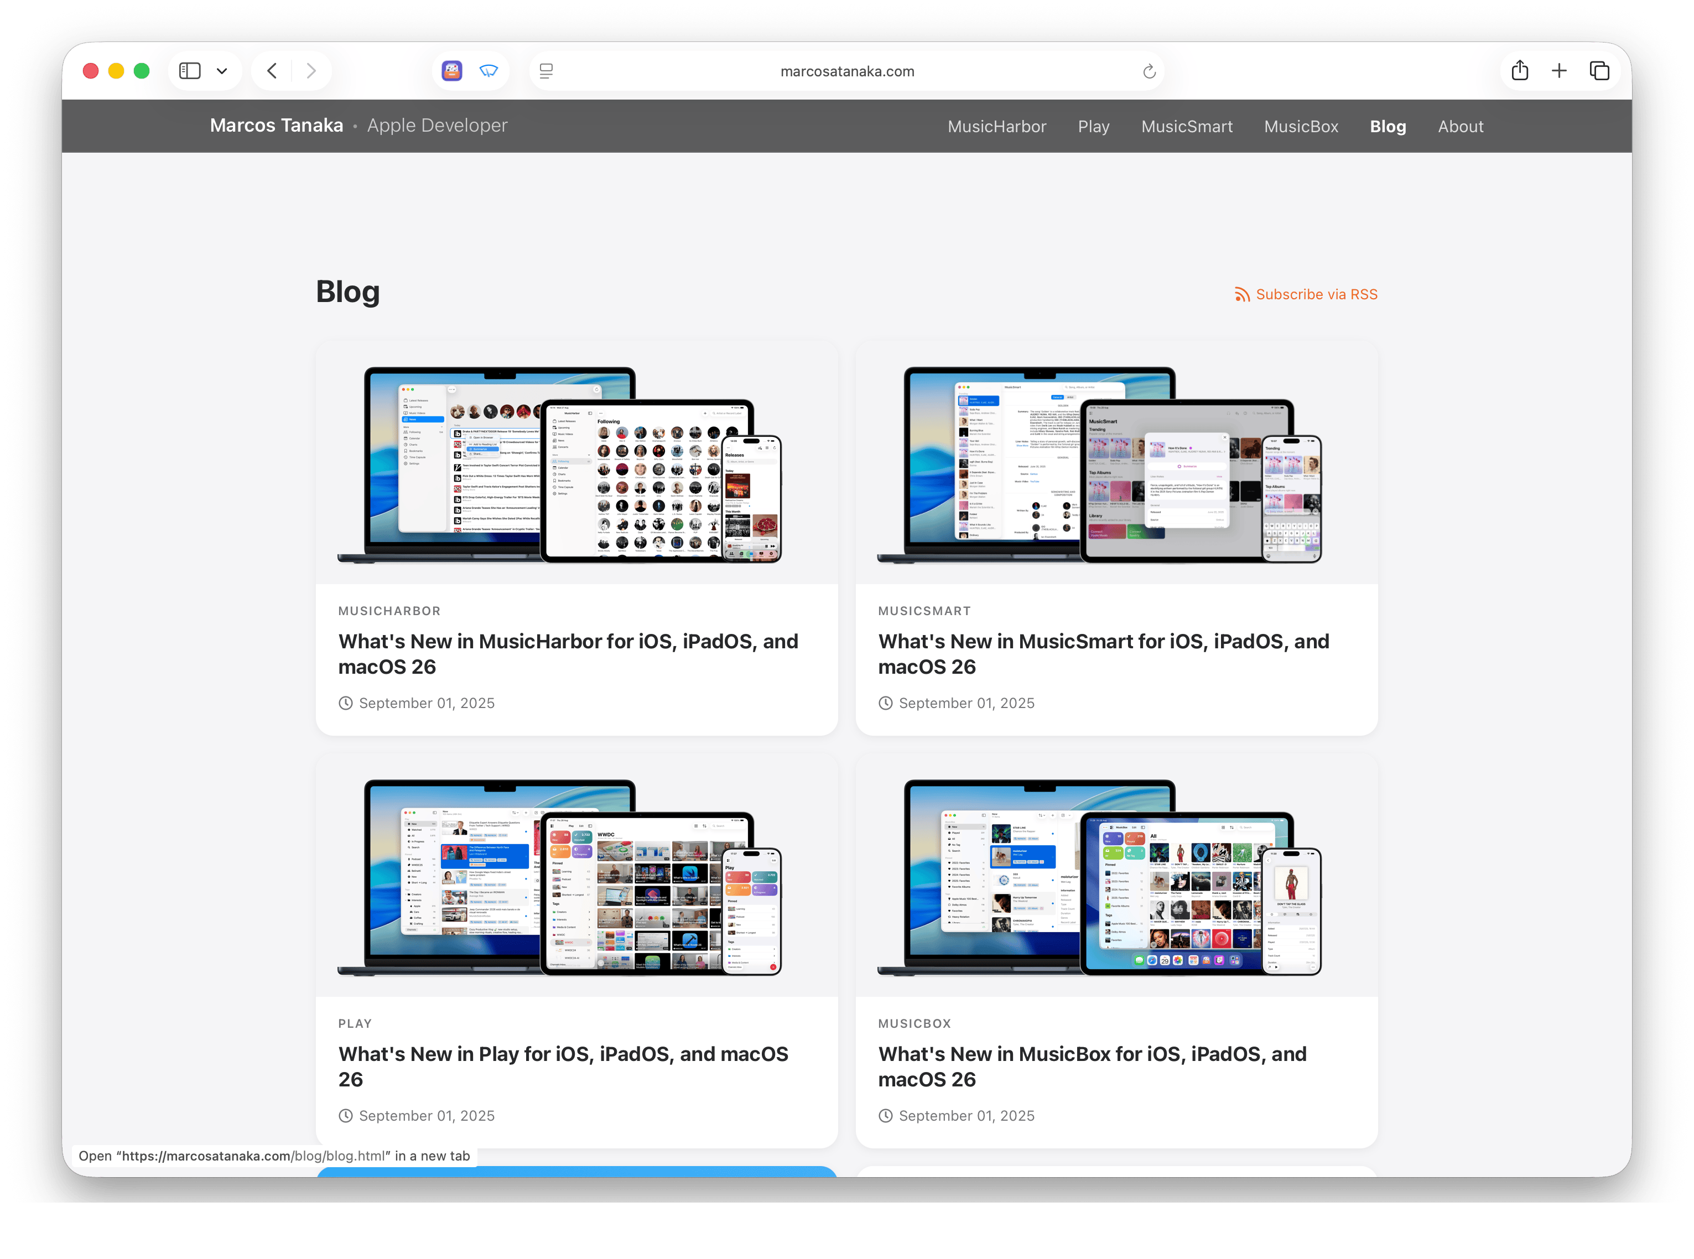Click the MusicBox post date September 01, 2025
Viewport: 1694px width, 1259px height.
pyautogui.click(x=966, y=1116)
